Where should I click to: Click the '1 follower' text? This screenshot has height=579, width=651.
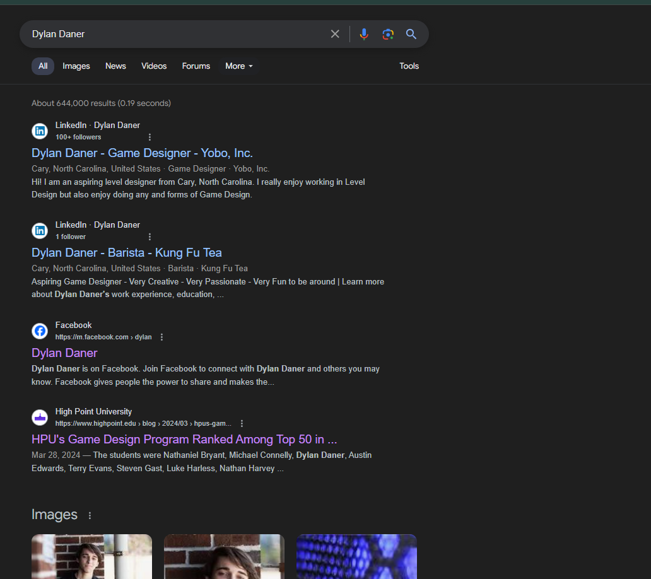[71, 237]
